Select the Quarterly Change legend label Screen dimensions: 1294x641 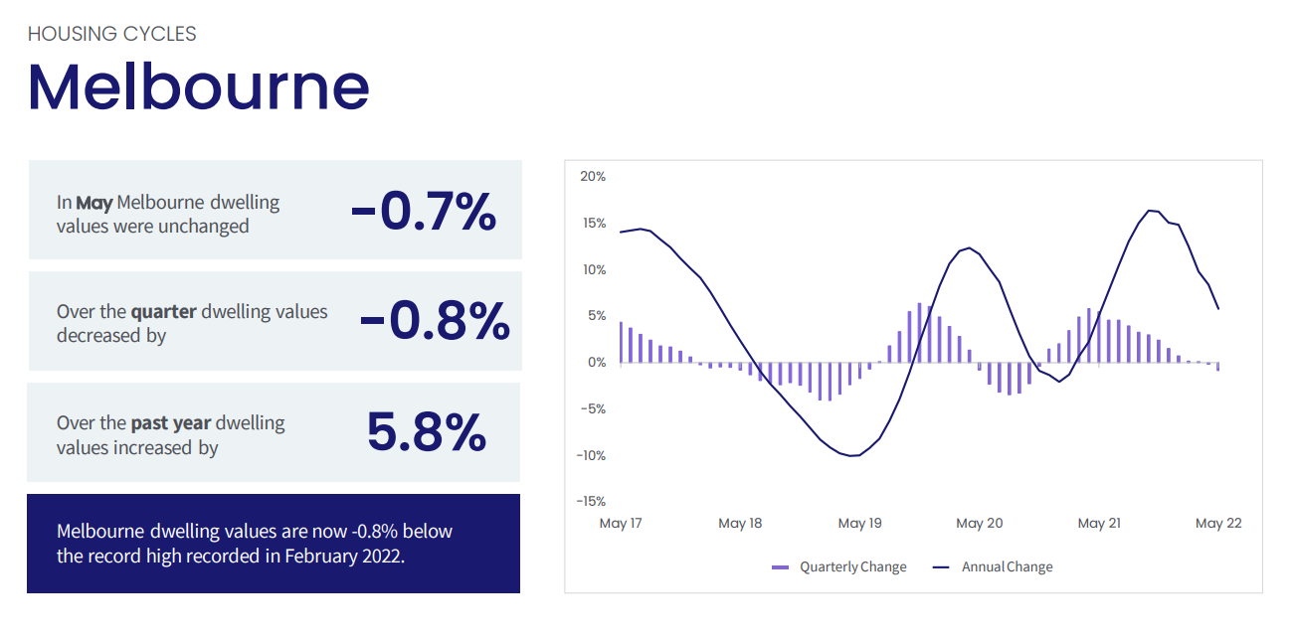[853, 567]
